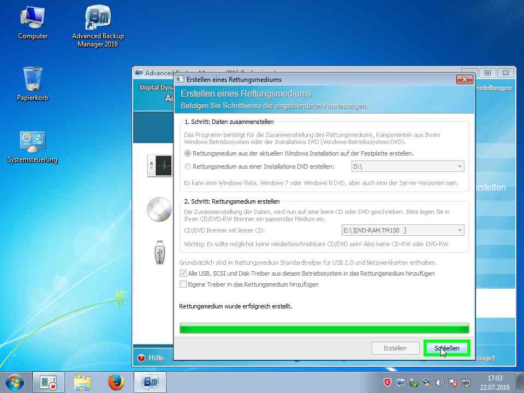Click the network tray icon
The width and height of the screenshot is (524, 393).
[466, 383]
